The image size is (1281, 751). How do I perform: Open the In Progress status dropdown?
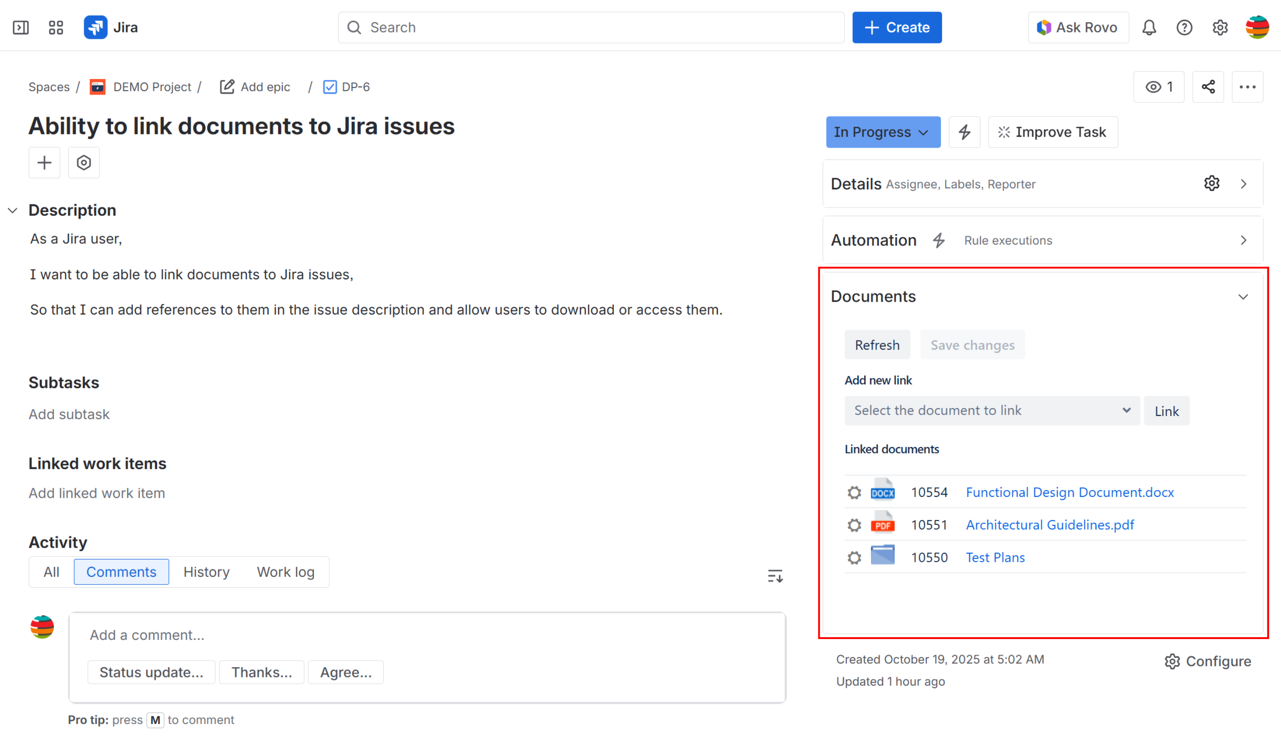click(883, 132)
